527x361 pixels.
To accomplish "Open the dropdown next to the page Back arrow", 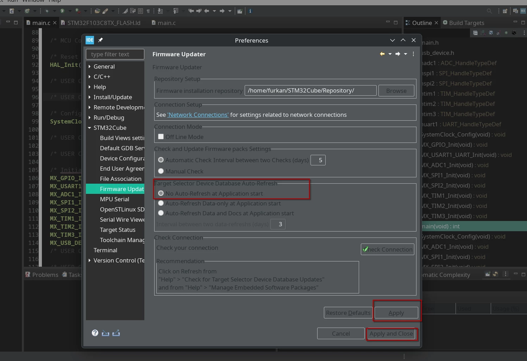I will coord(390,54).
